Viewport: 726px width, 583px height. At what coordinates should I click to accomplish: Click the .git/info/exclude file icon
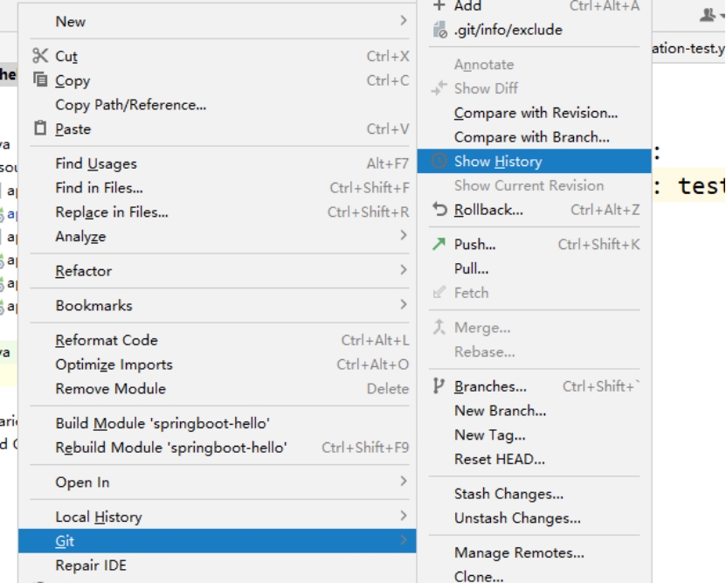click(439, 30)
